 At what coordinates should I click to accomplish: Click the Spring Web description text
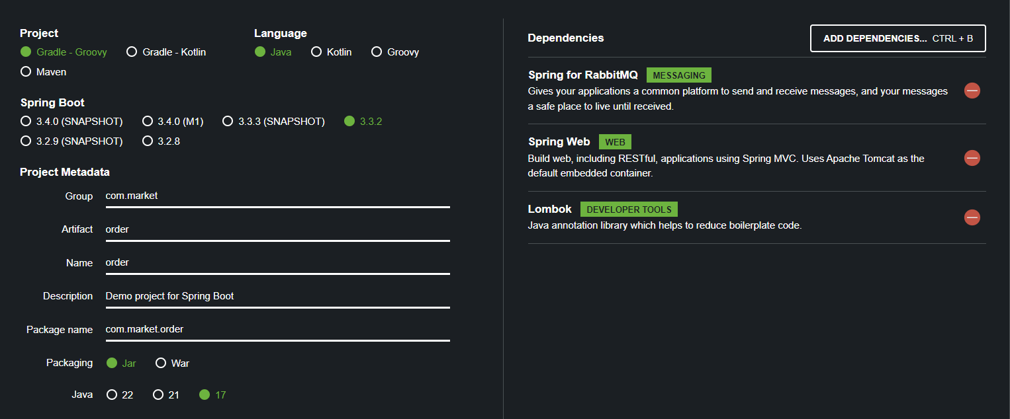(726, 166)
